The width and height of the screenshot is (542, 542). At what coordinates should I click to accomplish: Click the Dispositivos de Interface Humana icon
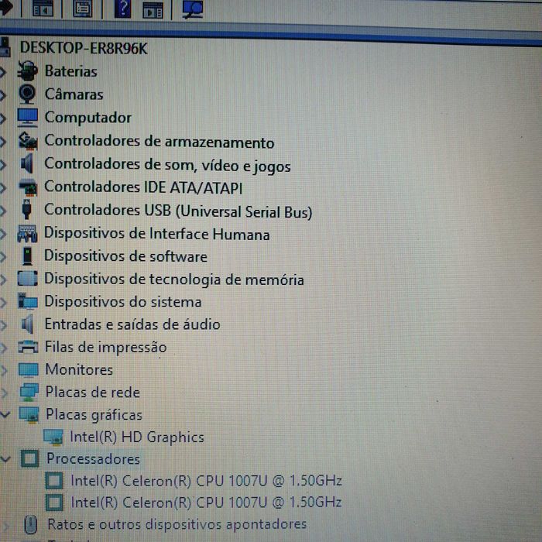[27, 233]
